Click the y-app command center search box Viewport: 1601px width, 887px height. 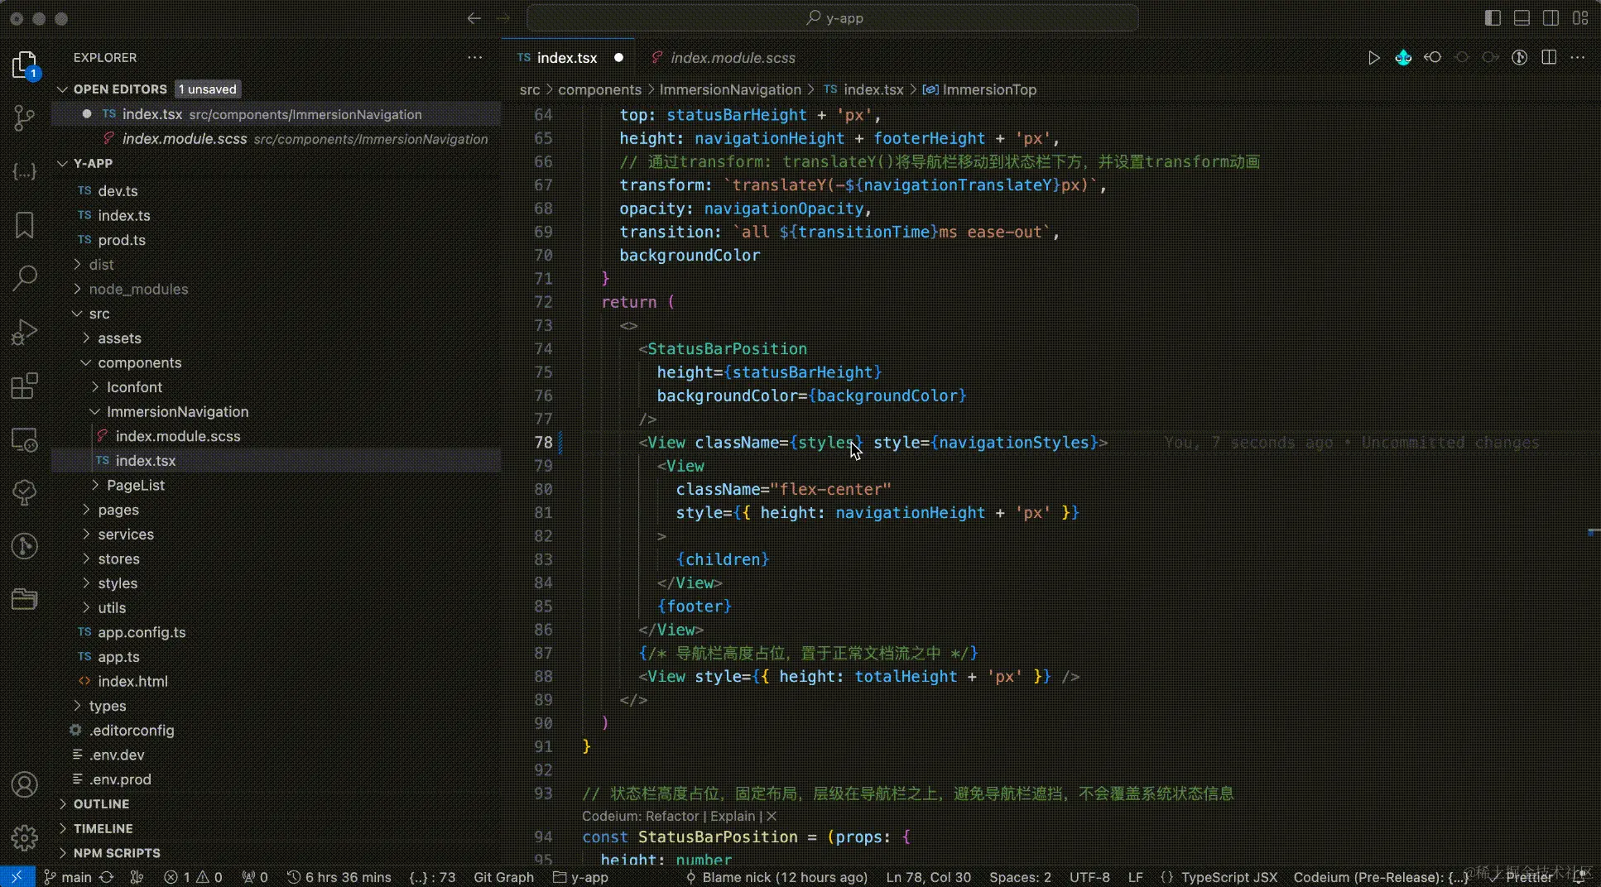click(833, 18)
